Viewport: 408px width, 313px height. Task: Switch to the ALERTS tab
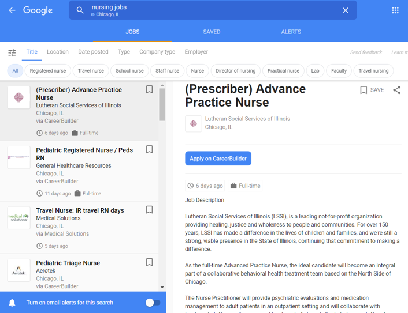click(x=291, y=32)
